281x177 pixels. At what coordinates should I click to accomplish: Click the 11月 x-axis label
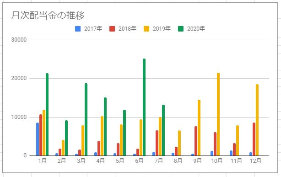click(236, 161)
